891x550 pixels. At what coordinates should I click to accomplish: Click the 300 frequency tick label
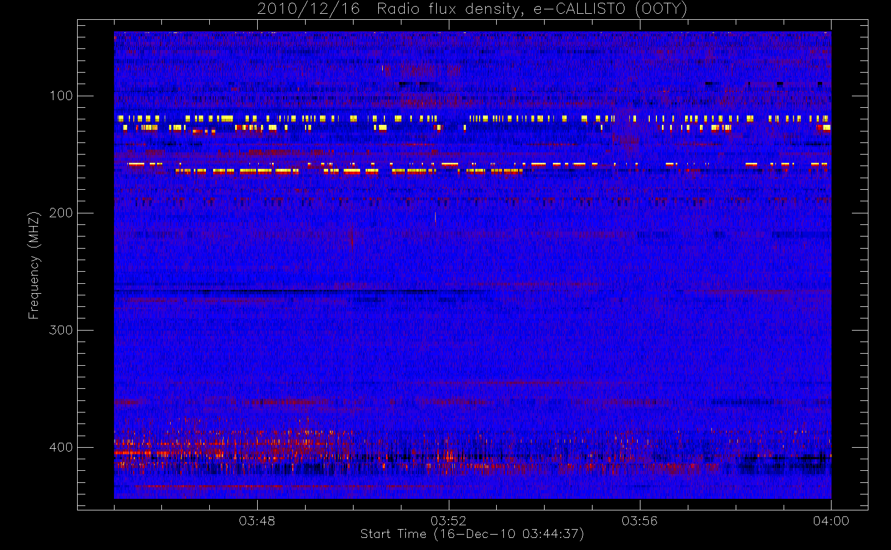61,330
